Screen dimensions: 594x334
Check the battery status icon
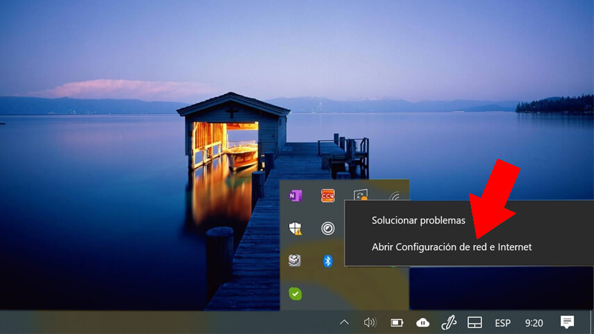397,323
